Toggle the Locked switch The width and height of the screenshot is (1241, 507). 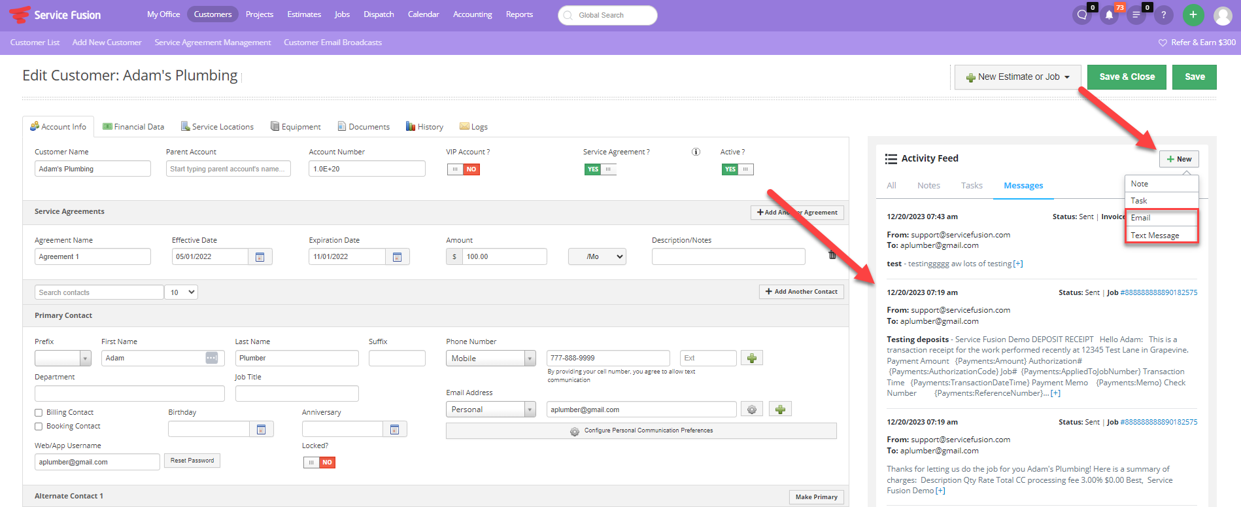tap(319, 463)
